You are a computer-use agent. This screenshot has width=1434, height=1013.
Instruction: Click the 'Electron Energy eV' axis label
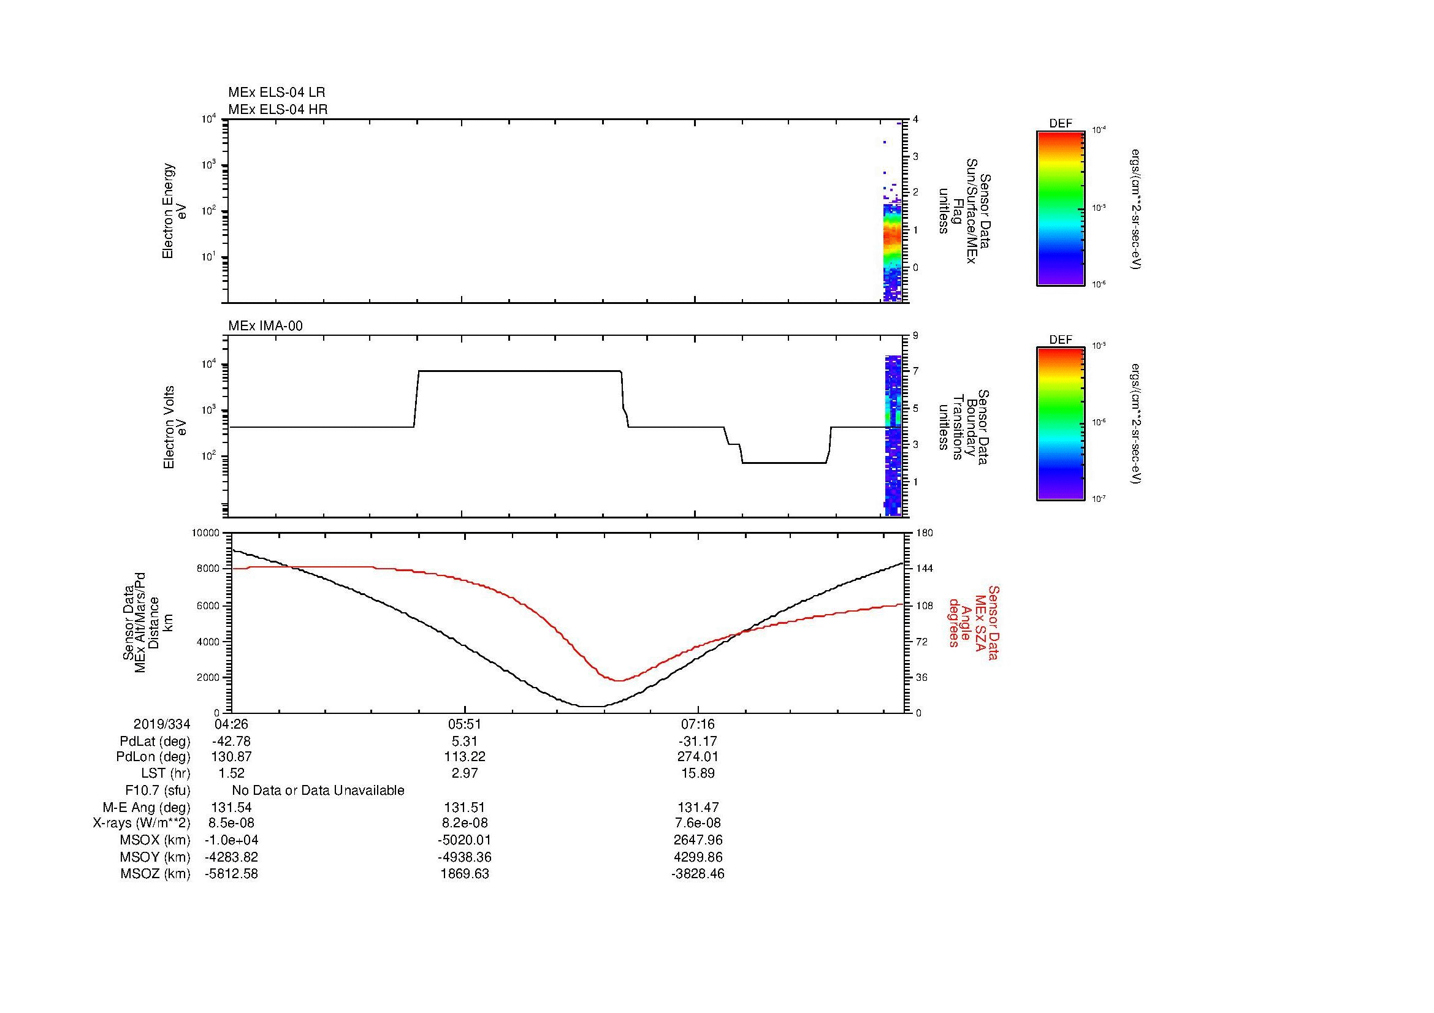[175, 211]
